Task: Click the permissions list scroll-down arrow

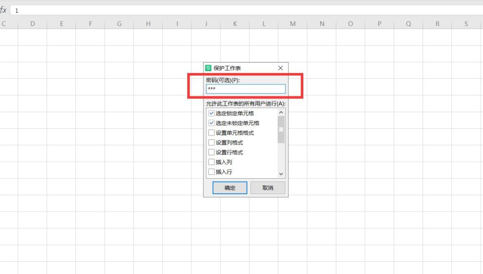Action: 281,174
